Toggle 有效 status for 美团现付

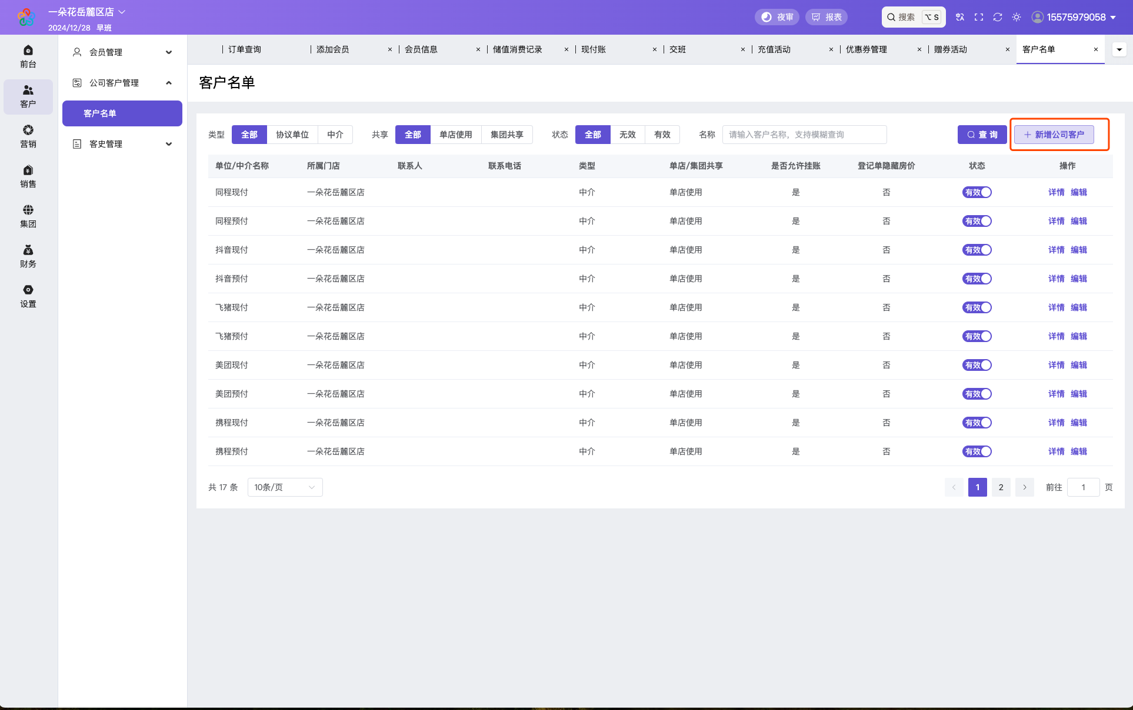(x=977, y=365)
